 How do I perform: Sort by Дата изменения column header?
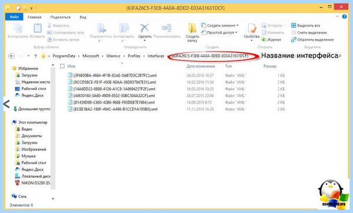pos(201,66)
